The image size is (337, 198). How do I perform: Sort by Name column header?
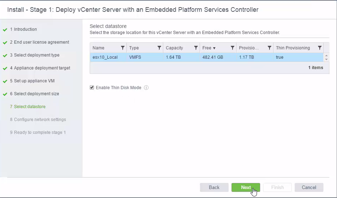click(x=98, y=48)
